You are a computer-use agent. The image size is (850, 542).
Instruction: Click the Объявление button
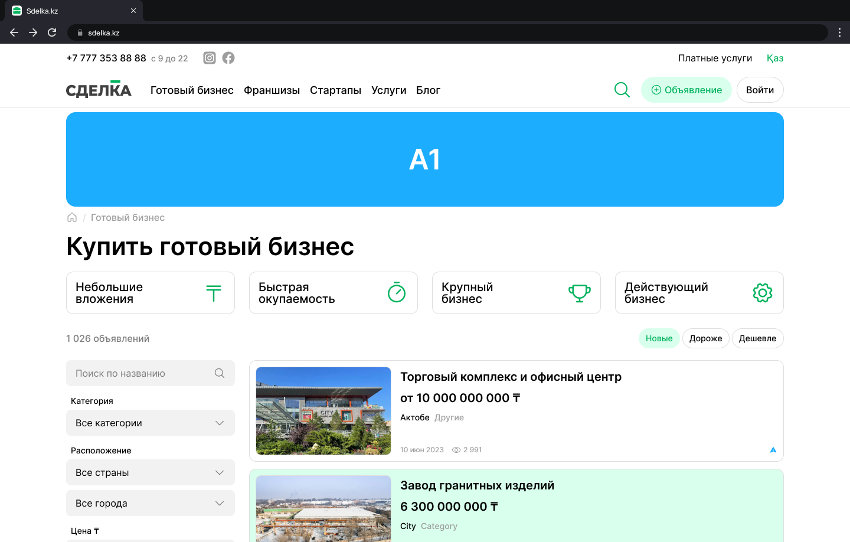click(686, 90)
